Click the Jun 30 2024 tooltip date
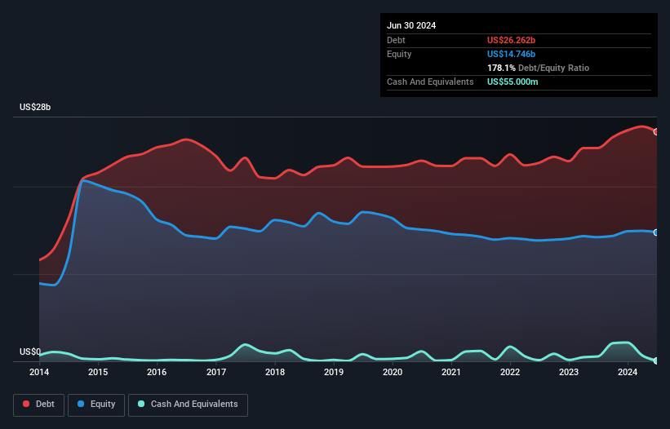The height and width of the screenshot is (429, 670). [x=411, y=25]
